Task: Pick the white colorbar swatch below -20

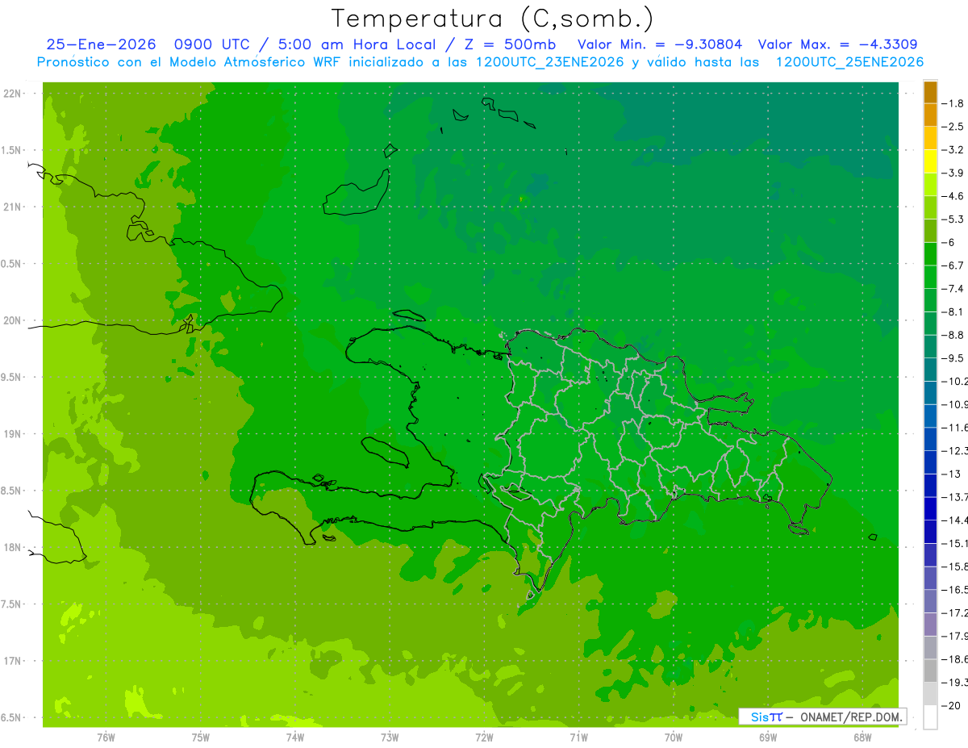Action: (x=931, y=717)
